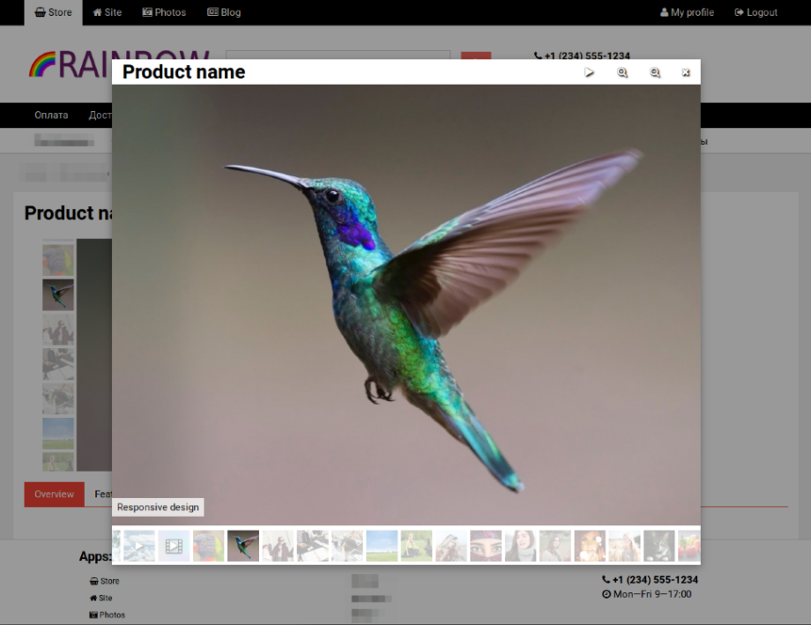This screenshot has width=811, height=625.
Task: Open the Store section in top bar
Action: point(54,12)
